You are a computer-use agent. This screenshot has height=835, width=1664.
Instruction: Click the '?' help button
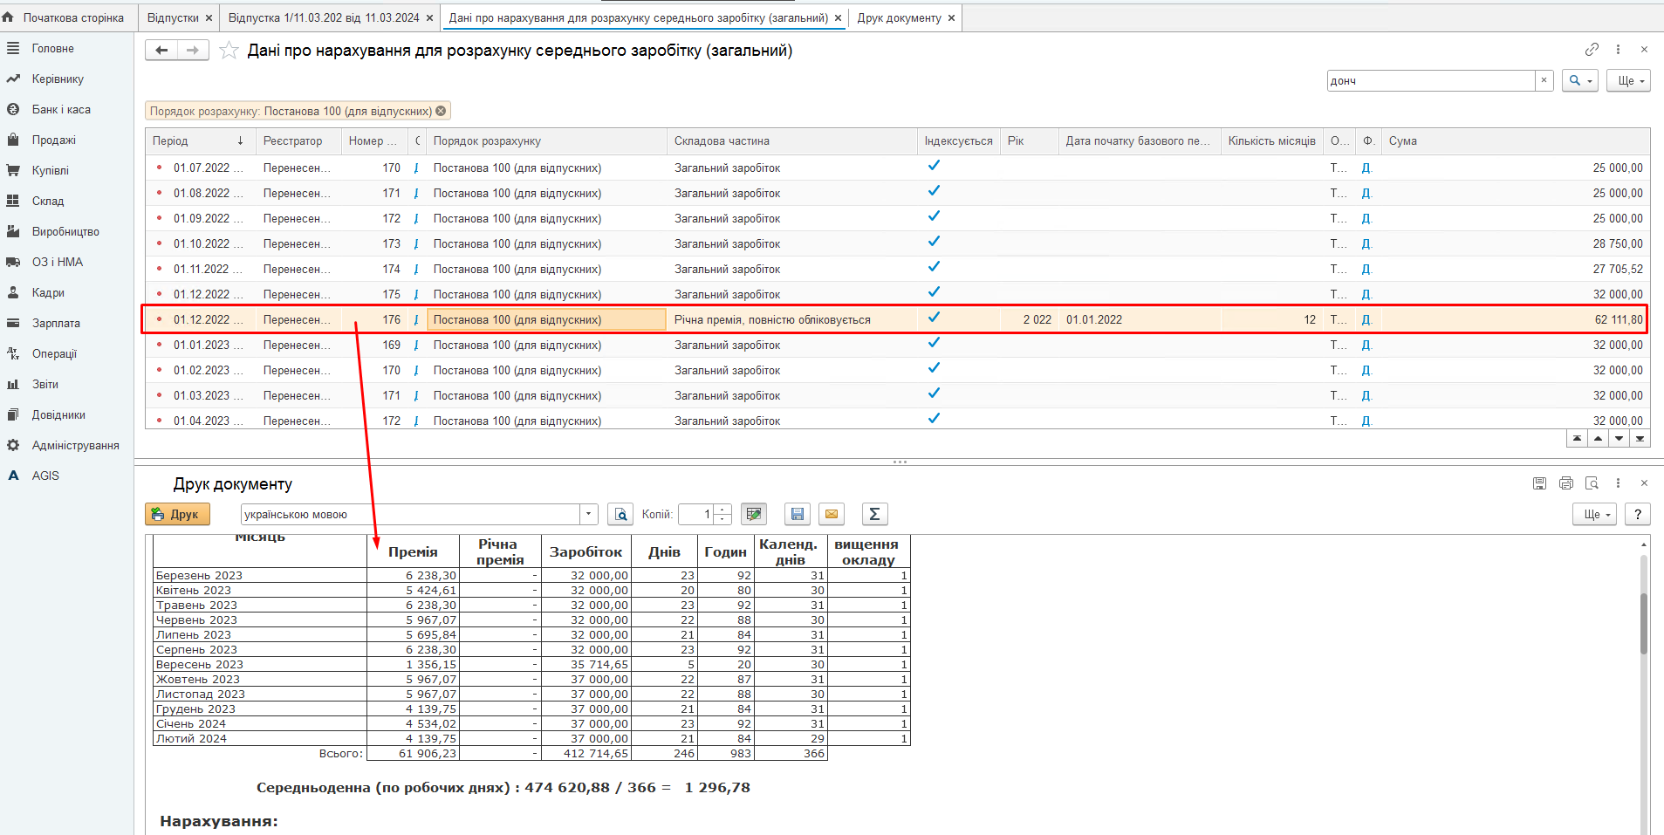[x=1638, y=515]
